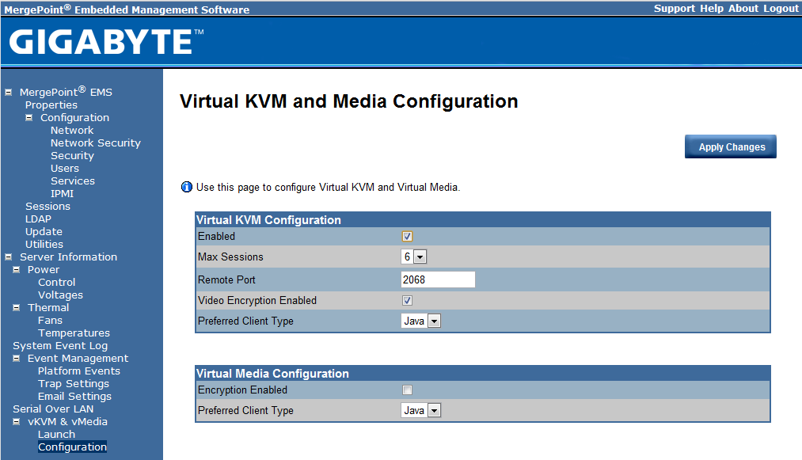Toggle Video Encryption Enabled checkbox

pos(407,301)
